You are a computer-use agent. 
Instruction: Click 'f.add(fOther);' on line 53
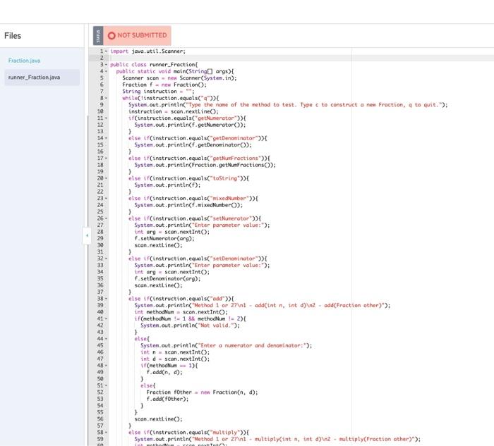pyautogui.click(x=167, y=399)
